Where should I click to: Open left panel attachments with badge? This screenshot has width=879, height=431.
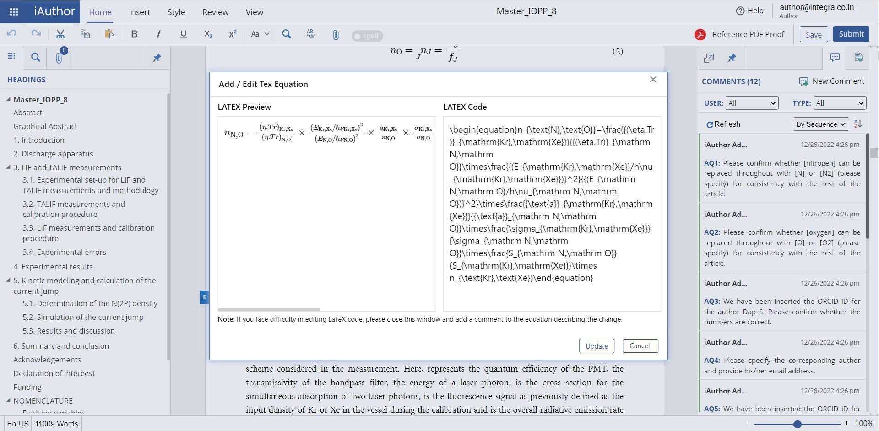[59, 57]
